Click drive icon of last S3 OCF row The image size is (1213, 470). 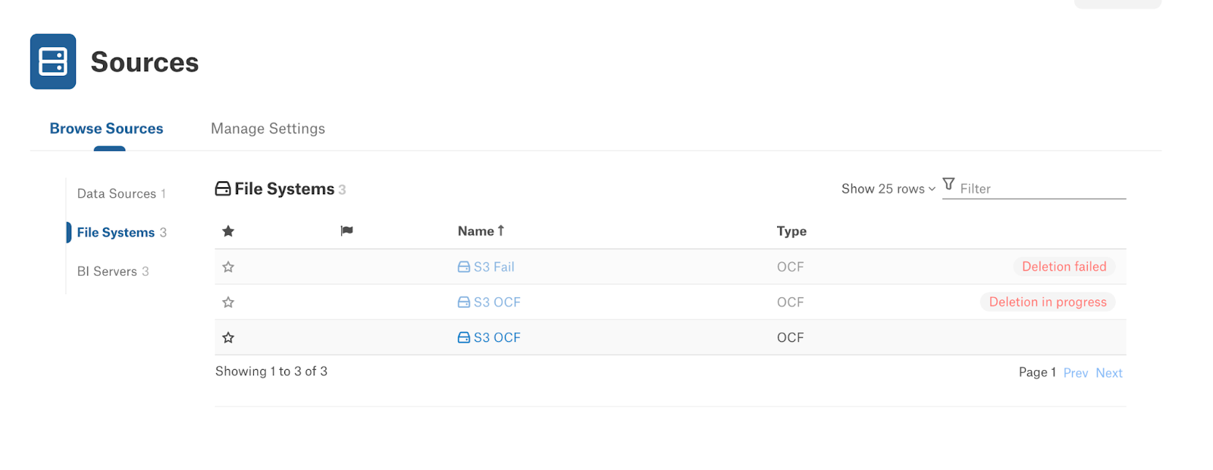[464, 337]
